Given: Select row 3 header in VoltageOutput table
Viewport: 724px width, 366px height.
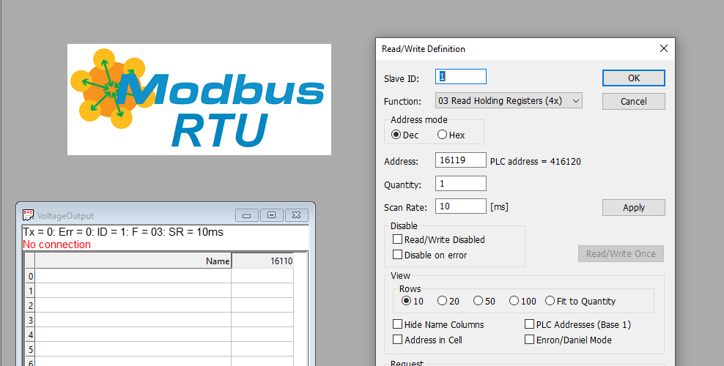Looking at the screenshot, I should [31, 321].
